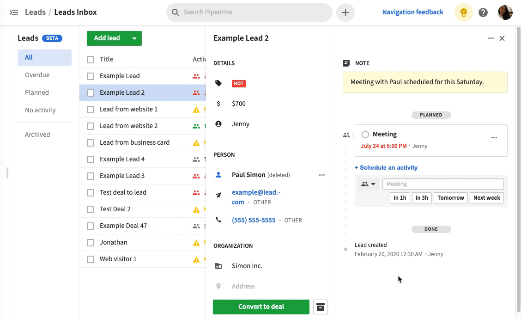Viewport: 521px width, 319px height.
Task: Click the Search Pipedrive field
Action: coord(249,12)
